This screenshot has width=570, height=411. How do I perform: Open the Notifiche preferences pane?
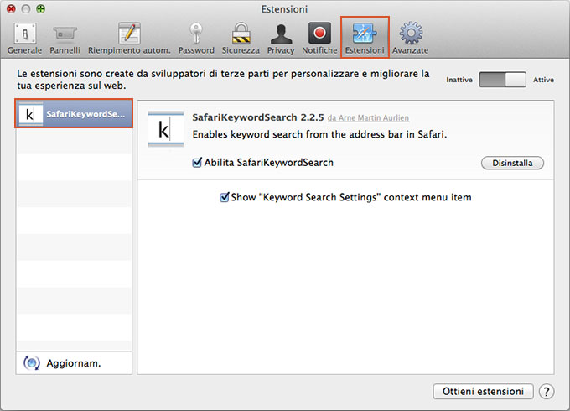click(319, 39)
